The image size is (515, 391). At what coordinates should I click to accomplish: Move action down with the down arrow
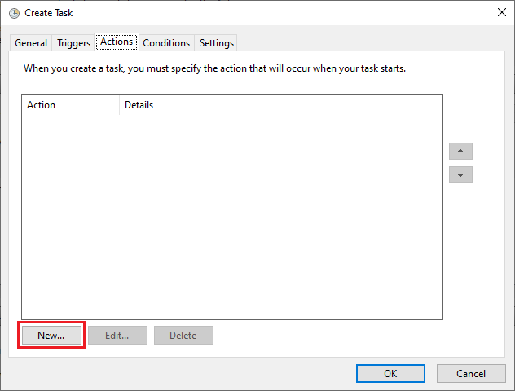point(460,174)
